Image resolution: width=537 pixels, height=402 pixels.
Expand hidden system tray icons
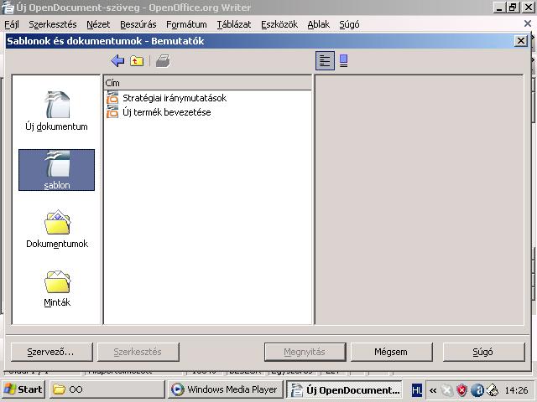[x=432, y=390]
